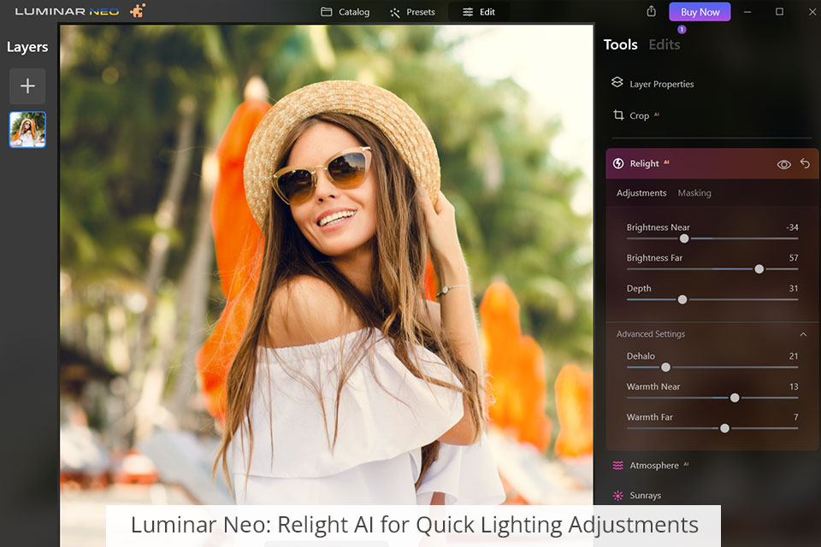The height and width of the screenshot is (547, 821).
Task: Add a new layer with plus button
Action: (27, 85)
